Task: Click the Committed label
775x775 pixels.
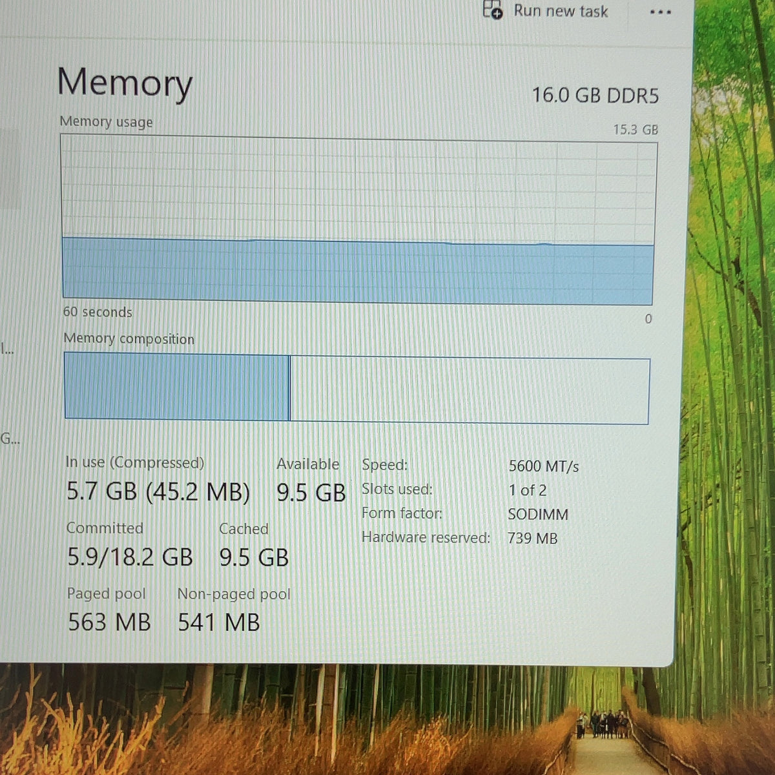Action: click(105, 528)
